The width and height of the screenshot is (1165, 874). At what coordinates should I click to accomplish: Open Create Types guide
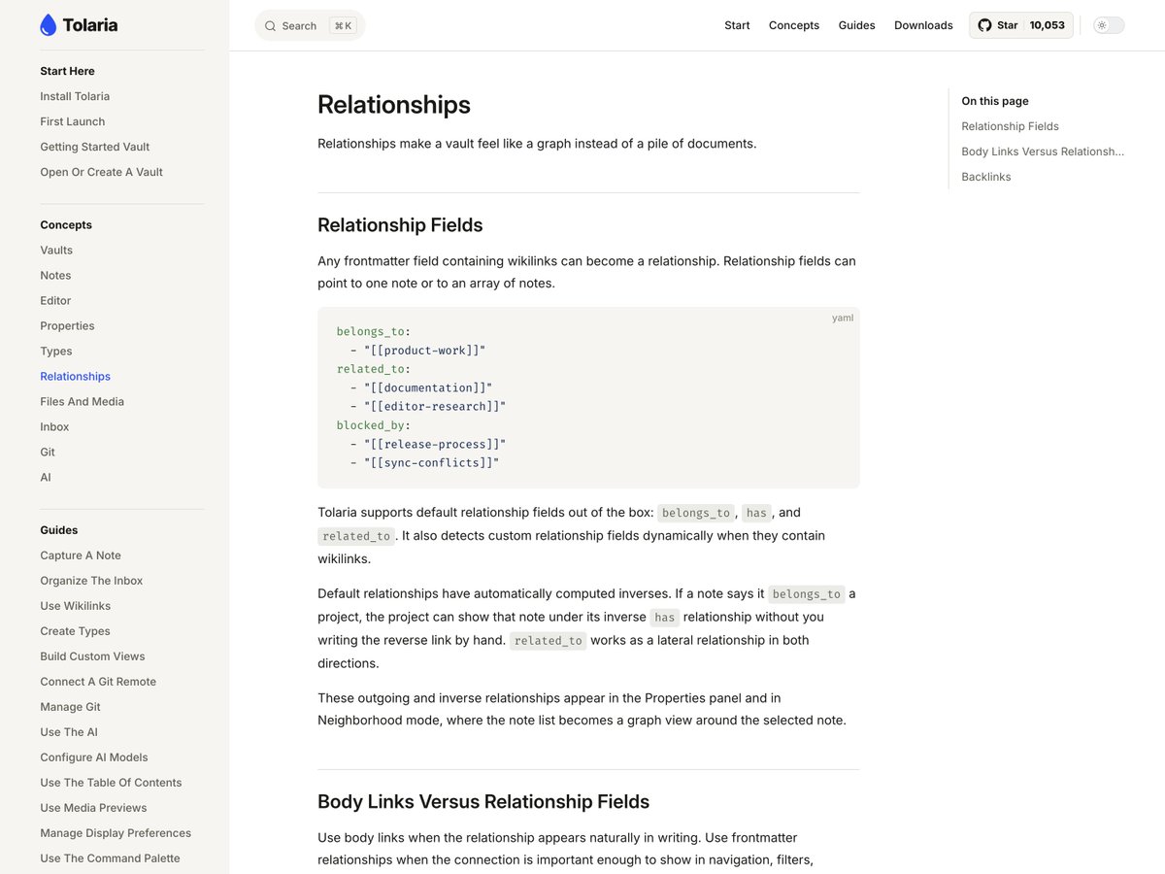(x=75, y=631)
